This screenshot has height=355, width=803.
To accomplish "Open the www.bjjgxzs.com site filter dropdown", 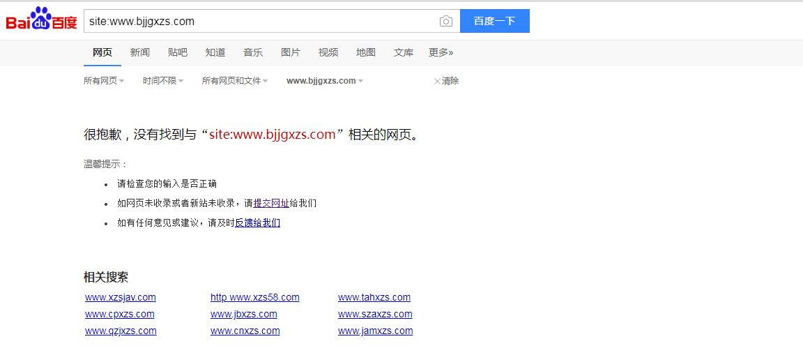I will pyautogui.click(x=325, y=81).
